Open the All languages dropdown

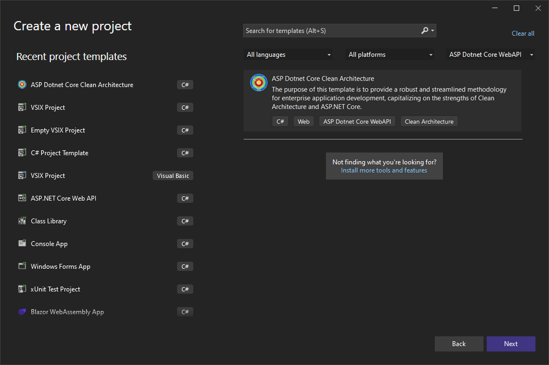288,55
